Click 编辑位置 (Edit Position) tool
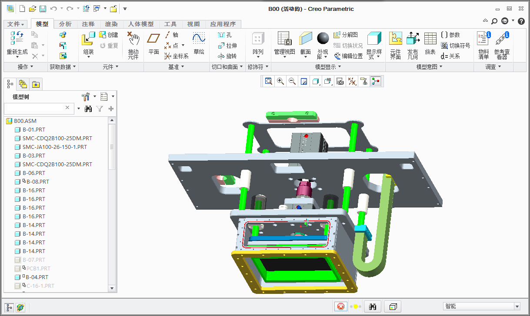Screen dimensions: 530x316 pos(348,56)
